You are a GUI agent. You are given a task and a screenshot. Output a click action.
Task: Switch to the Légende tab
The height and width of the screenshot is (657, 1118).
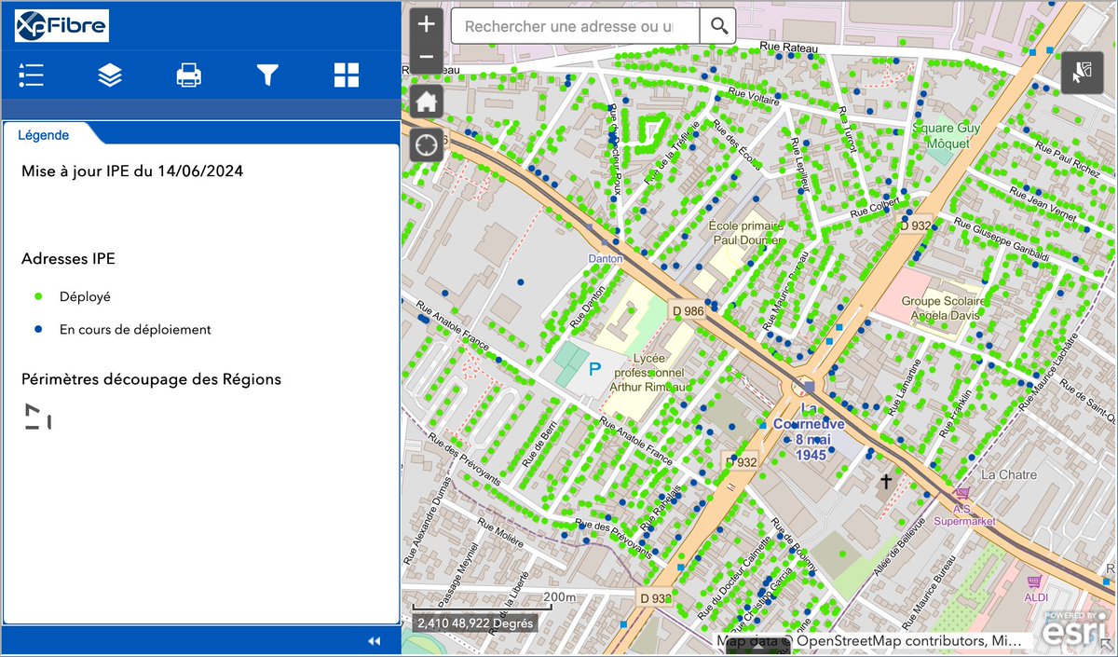point(43,134)
